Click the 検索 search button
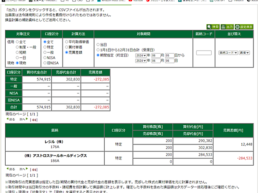The image size is (258, 193). pyautogui.click(x=213, y=27)
